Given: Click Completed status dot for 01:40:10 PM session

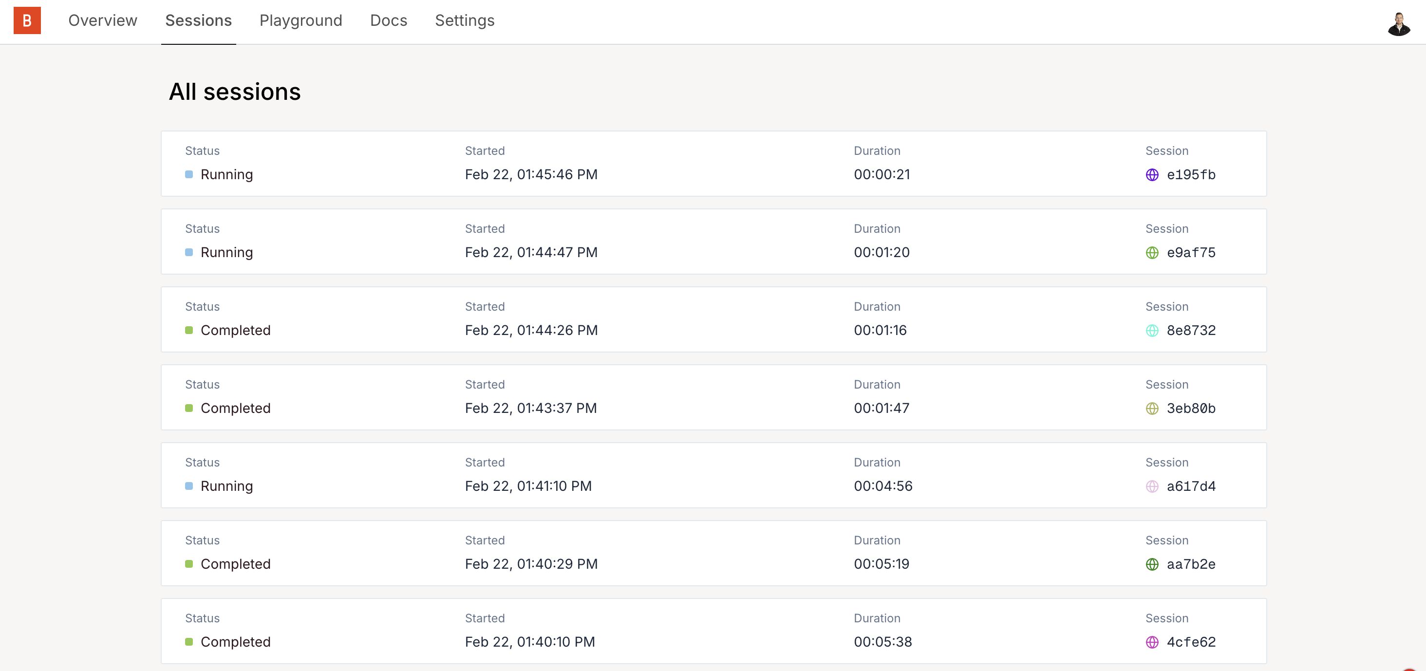Looking at the screenshot, I should tap(189, 642).
